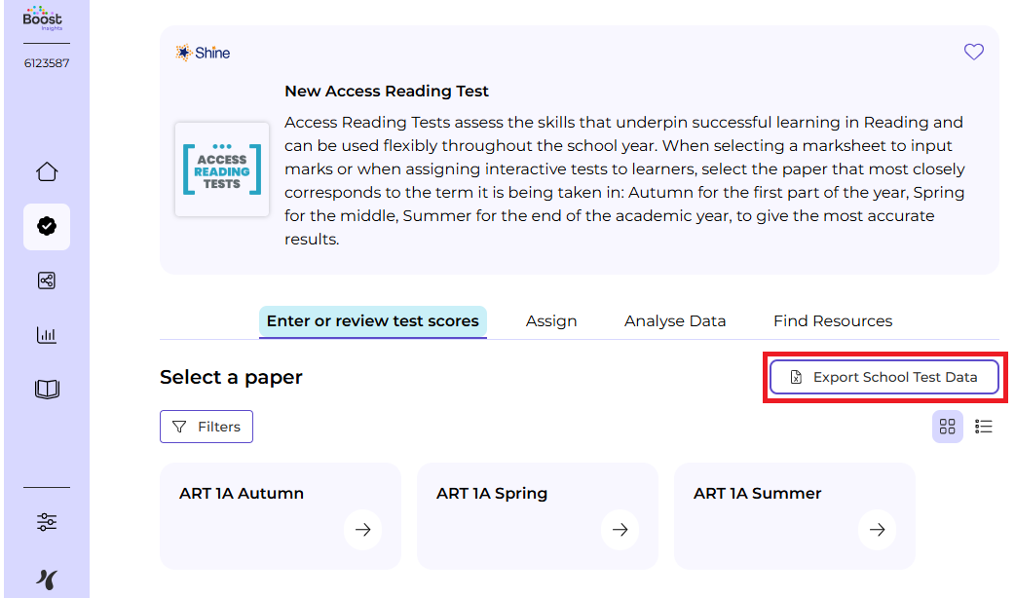The image size is (1015, 598).
Task: Switch to grid view layout
Action: pyautogui.click(x=948, y=427)
